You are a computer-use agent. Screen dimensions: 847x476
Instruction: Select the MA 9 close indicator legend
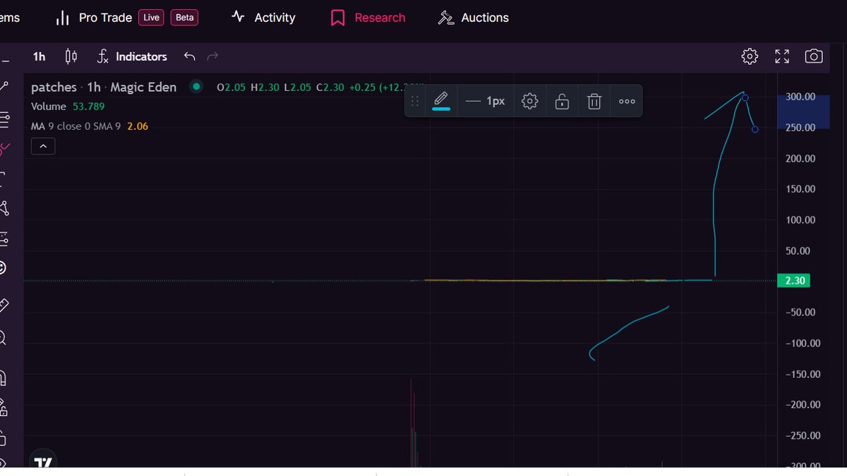[x=76, y=126]
